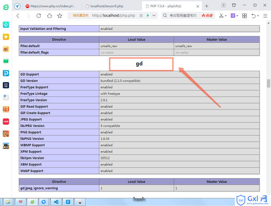The width and height of the screenshot is (271, 206).
Task: Click the 'bundled (2.1.0 compatible)' value
Action: click(x=120, y=81)
